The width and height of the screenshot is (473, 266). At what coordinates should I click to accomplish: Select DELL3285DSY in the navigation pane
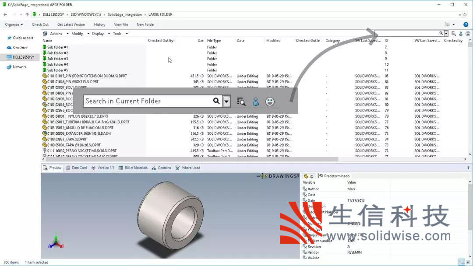click(20, 57)
